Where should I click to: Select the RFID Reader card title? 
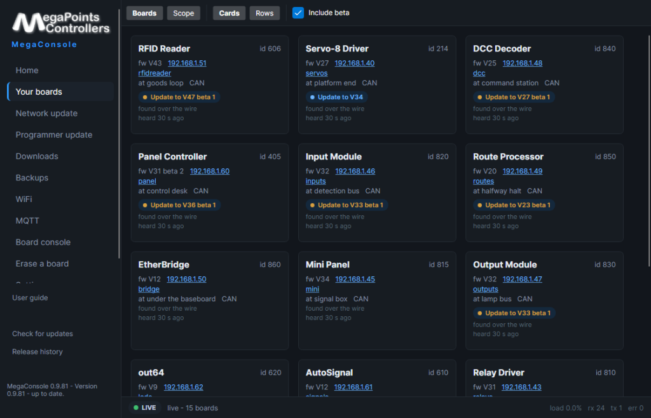click(x=164, y=48)
